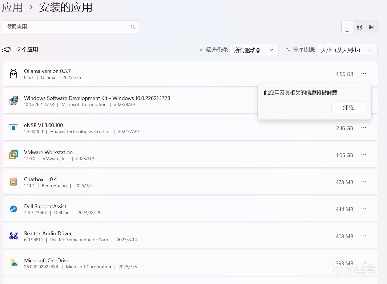387x284 pixels.
Task: Select the VMware Workstation name
Action: pos(48,152)
